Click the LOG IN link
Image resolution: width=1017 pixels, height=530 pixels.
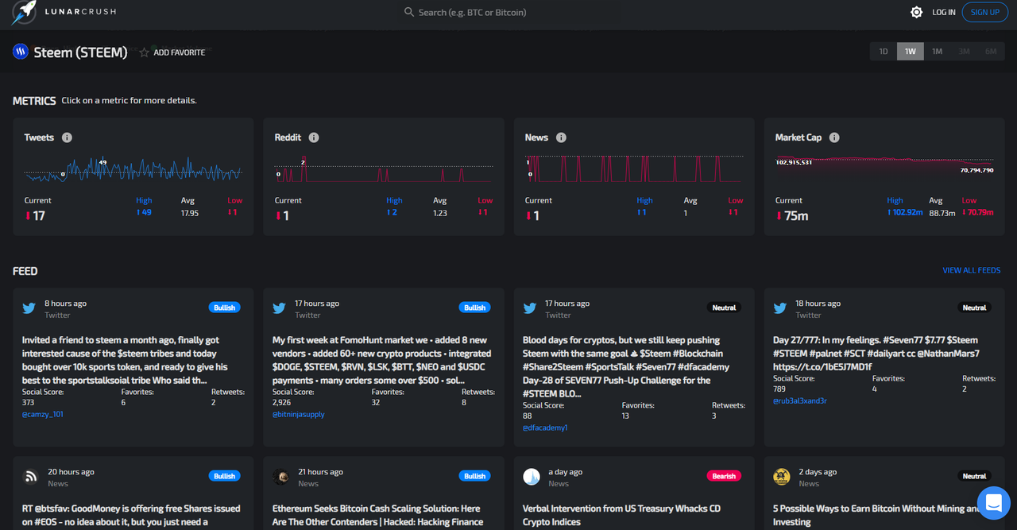pos(944,13)
